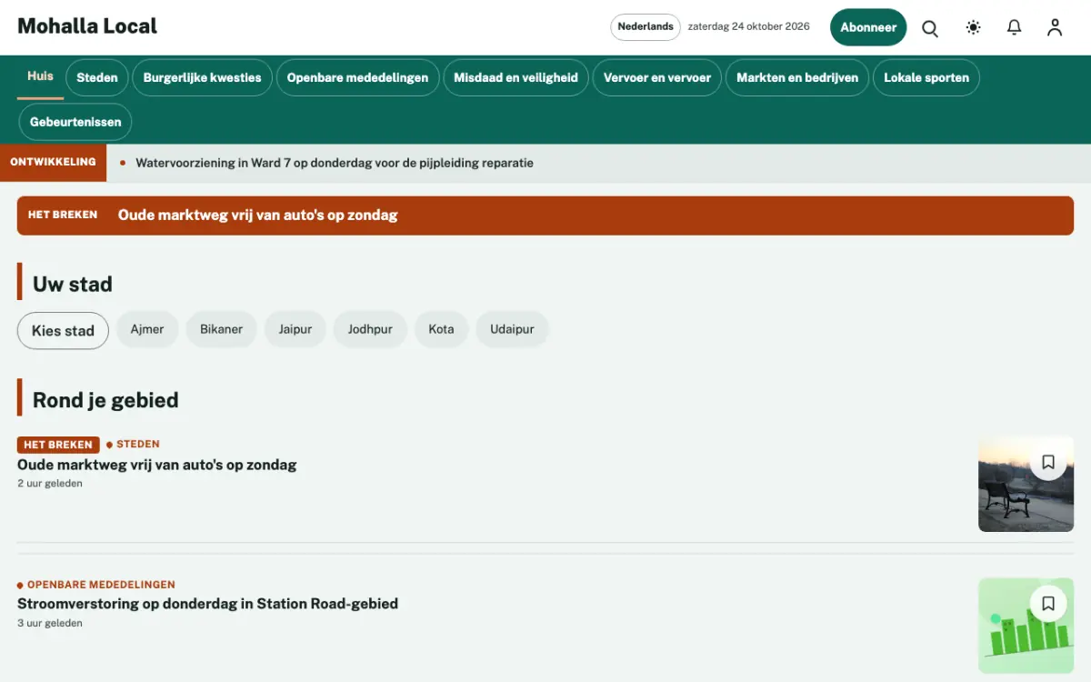This screenshot has width=1091, height=682.
Task: Click the 'Uw stad' heading
Action: coord(73,284)
